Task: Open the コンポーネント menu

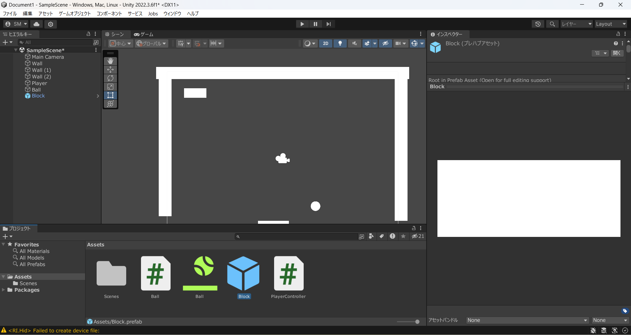Action: coord(109,13)
